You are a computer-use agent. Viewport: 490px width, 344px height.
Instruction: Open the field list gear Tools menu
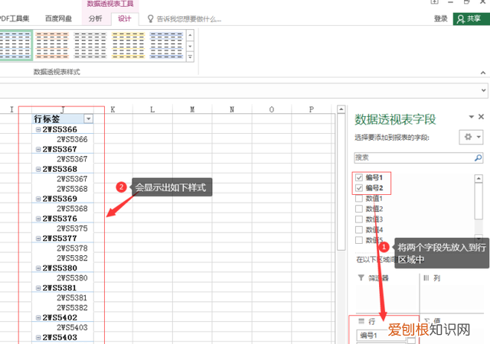click(x=468, y=136)
